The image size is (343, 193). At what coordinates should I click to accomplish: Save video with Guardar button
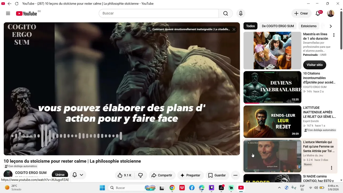coord(217,175)
